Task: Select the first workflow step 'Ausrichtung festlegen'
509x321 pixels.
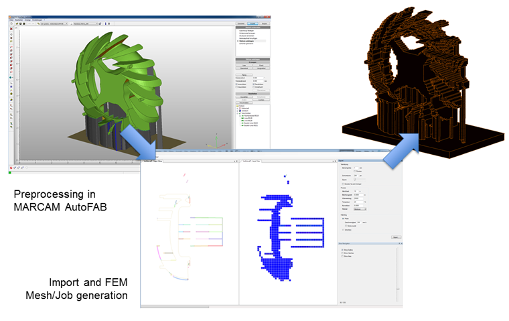Action: click(x=246, y=31)
